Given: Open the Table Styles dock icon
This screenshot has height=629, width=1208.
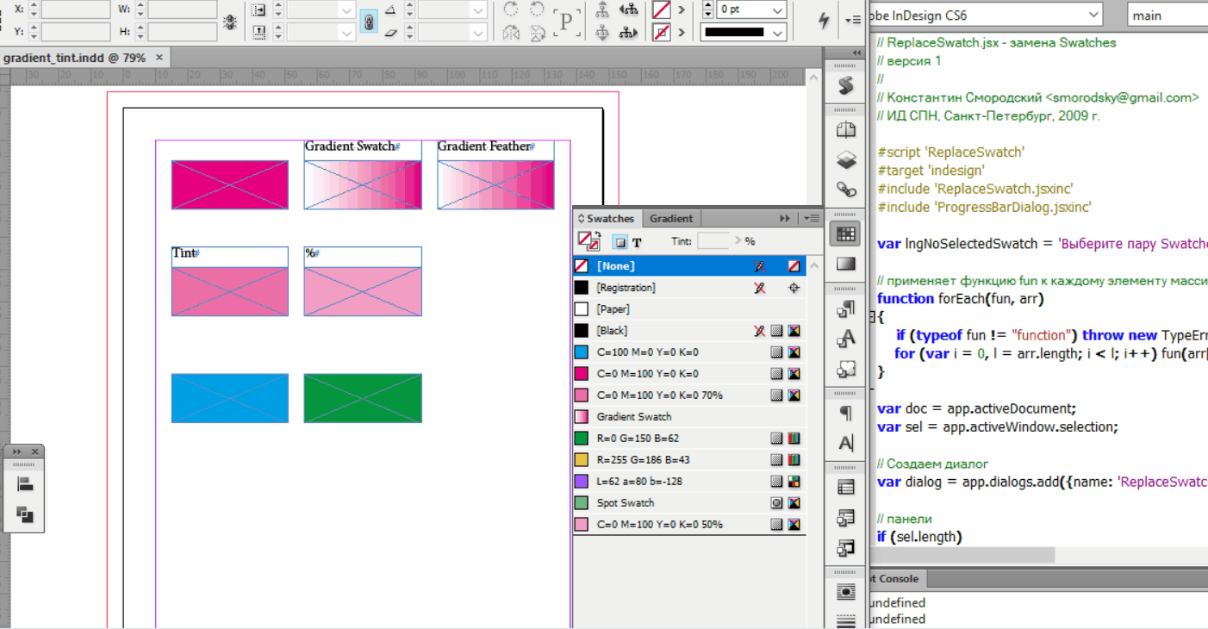Looking at the screenshot, I should [845, 518].
